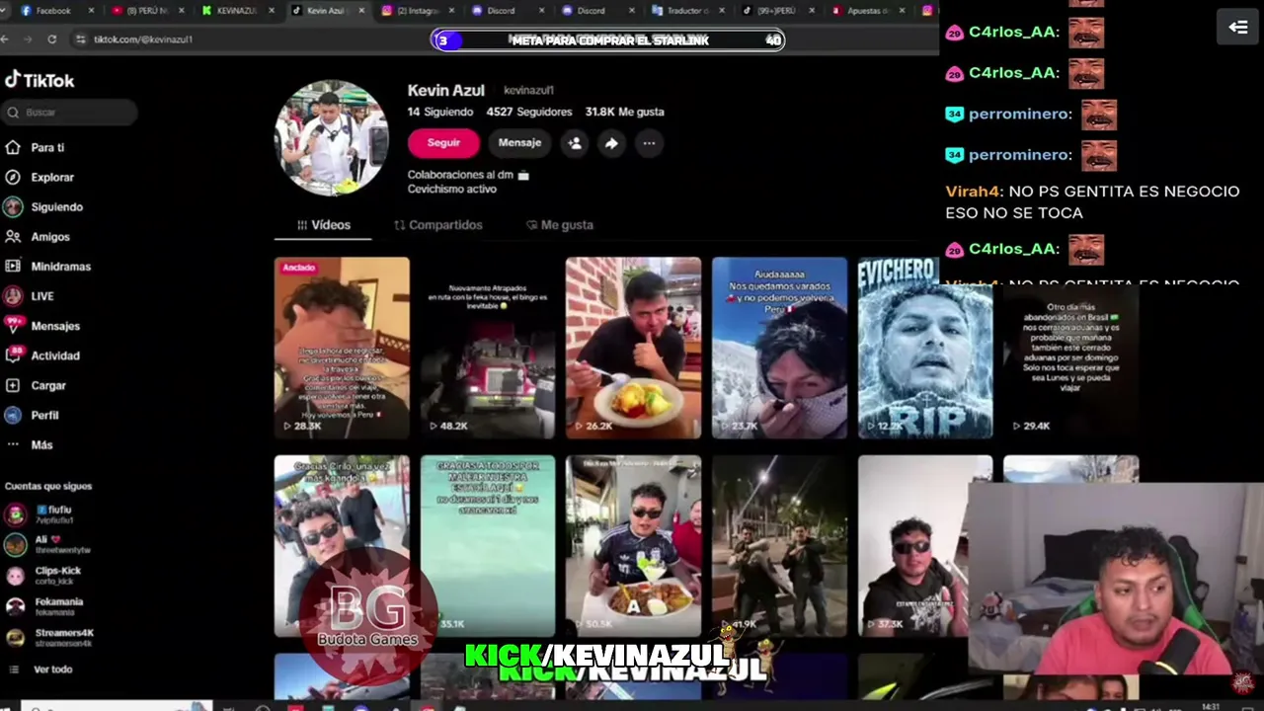Focus the Buscar search field
1264x711 pixels.
pyautogui.click(x=69, y=113)
